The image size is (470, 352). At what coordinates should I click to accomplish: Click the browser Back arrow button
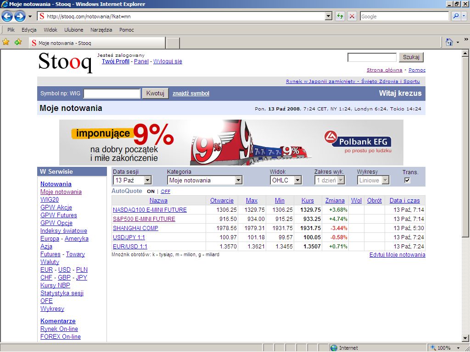click(x=7, y=16)
